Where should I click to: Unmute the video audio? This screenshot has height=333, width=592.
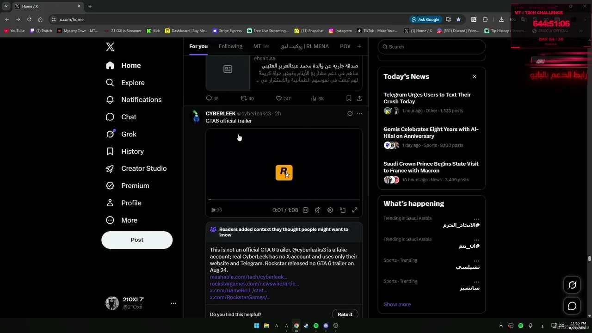click(318, 210)
